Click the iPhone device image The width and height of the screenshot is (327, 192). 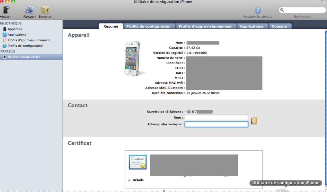click(x=132, y=58)
